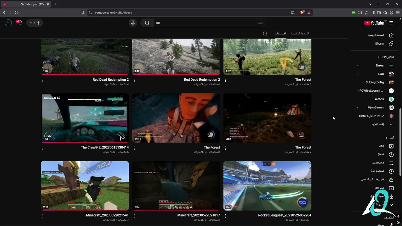Open the sidebar Home icon
This screenshot has width=402, height=226.
click(x=391, y=35)
